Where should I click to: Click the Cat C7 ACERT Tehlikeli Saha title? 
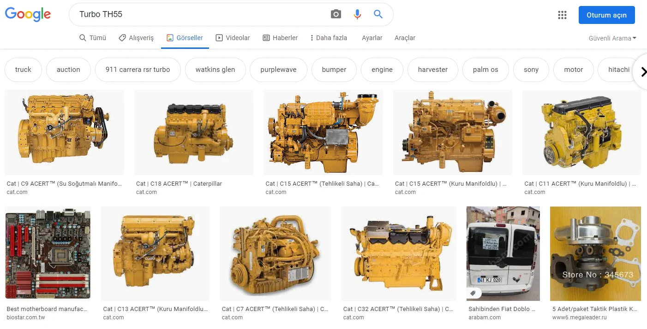[x=276, y=309]
